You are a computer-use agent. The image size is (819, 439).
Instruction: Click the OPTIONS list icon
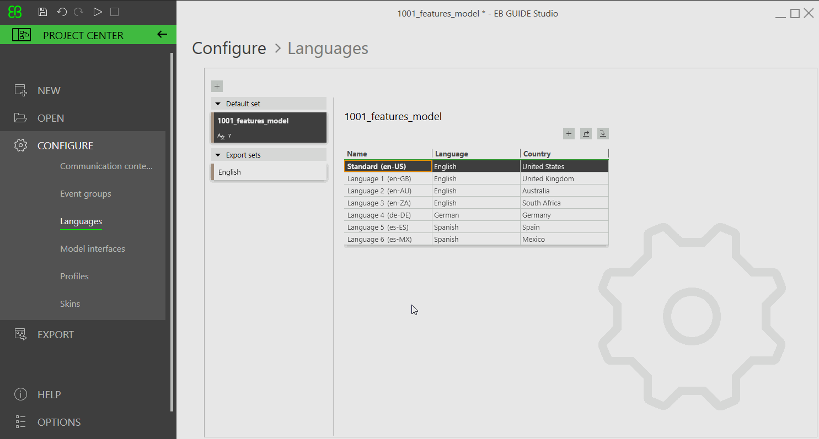[x=20, y=422]
